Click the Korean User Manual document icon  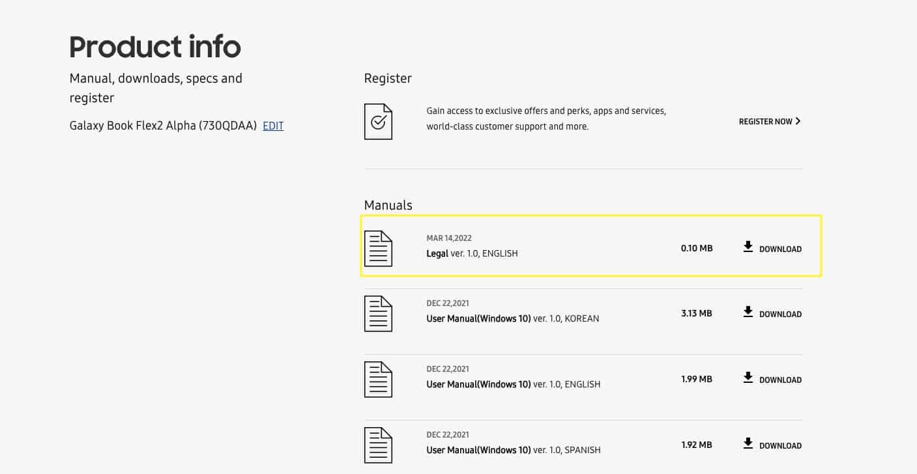[x=378, y=314]
